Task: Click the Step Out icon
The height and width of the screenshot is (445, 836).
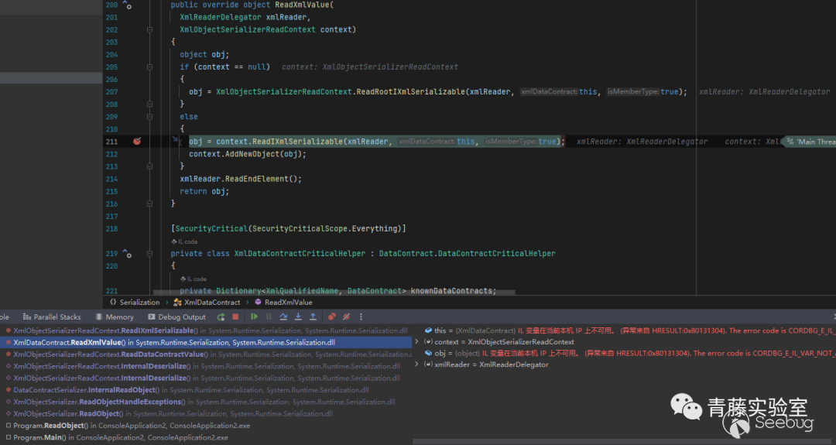Action: click(x=313, y=317)
